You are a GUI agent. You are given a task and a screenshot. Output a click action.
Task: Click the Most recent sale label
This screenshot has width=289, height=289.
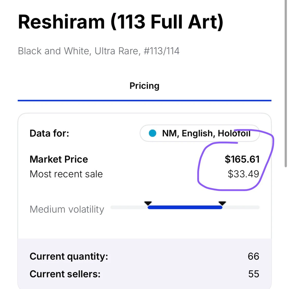pyautogui.click(x=66, y=174)
